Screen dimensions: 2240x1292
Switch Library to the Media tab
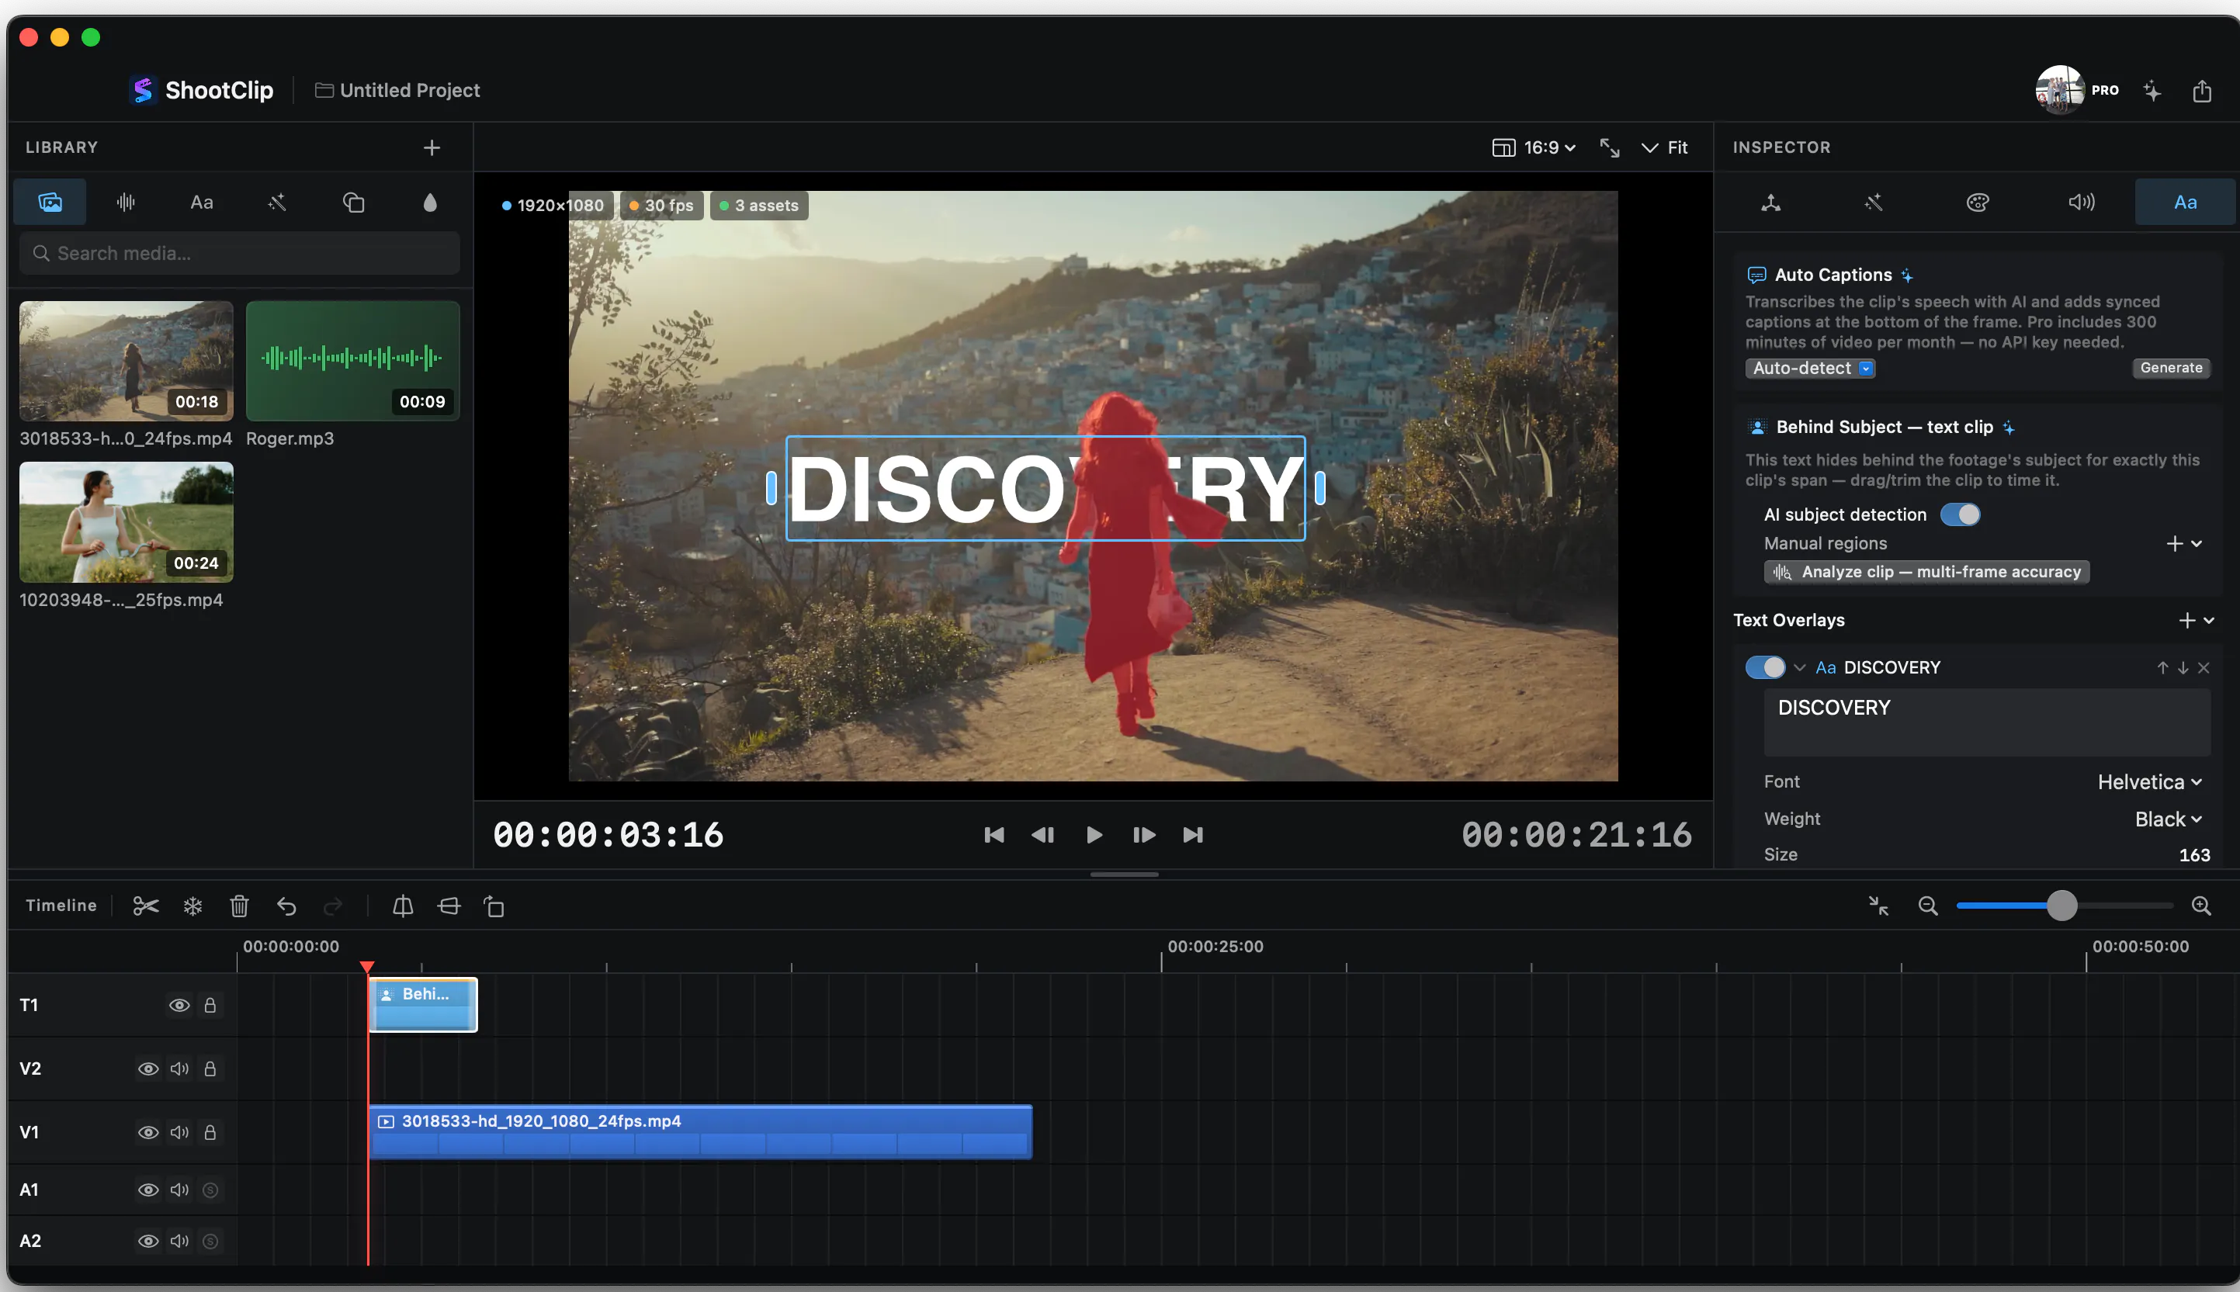coord(50,203)
